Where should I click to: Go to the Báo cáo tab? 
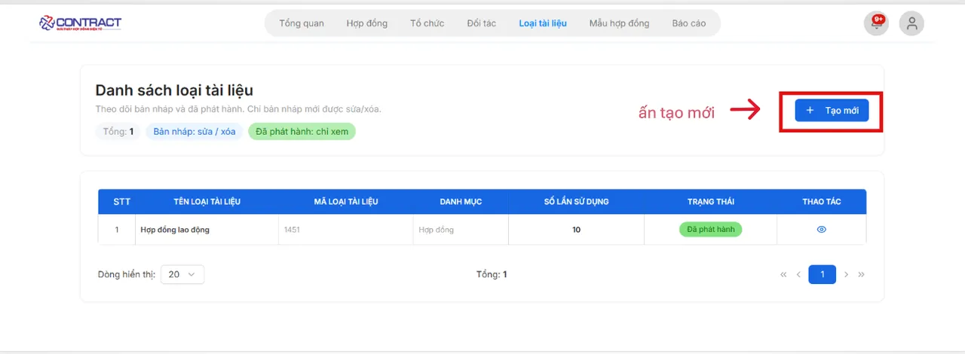pos(689,23)
